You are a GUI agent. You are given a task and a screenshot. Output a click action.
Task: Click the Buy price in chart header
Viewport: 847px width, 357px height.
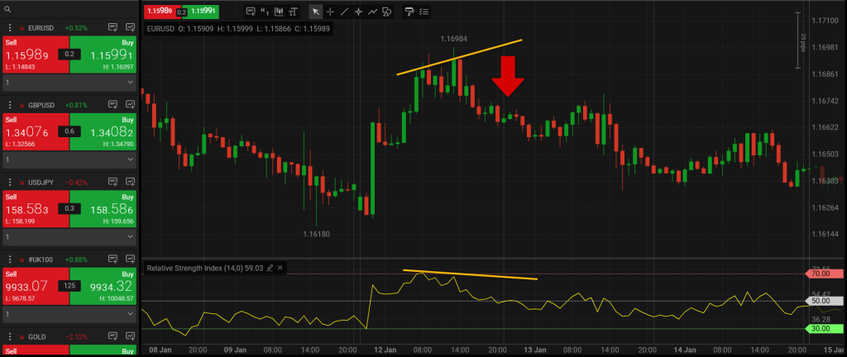click(x=203, y=12)
